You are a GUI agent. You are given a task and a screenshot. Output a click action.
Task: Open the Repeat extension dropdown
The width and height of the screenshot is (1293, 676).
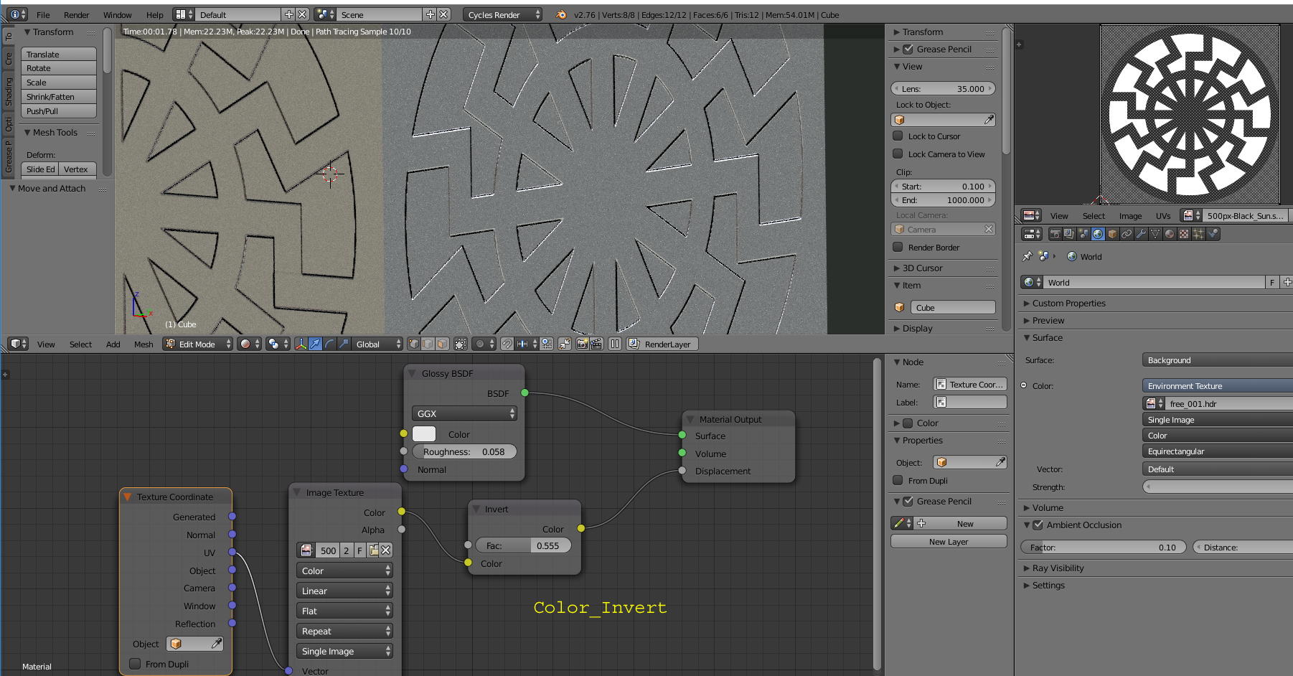pos(344,631)
